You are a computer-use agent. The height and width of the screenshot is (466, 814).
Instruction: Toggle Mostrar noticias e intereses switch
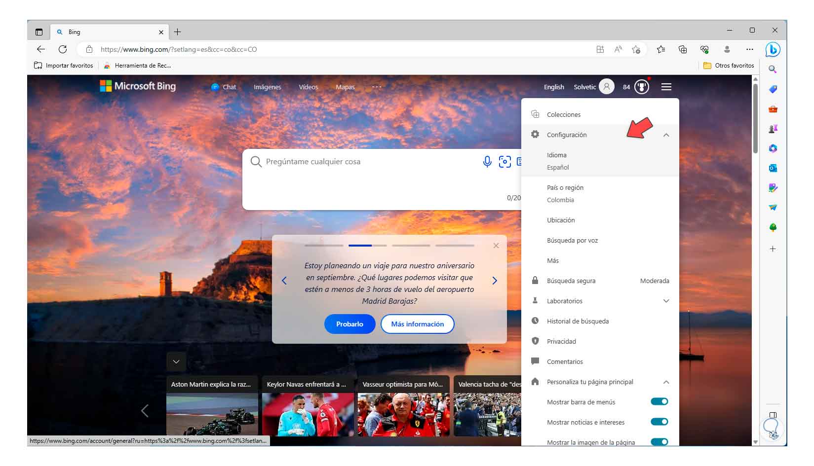click(659, 422)
